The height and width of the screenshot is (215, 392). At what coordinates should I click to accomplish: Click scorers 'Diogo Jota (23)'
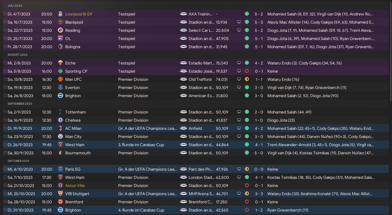tap(281, 120)
